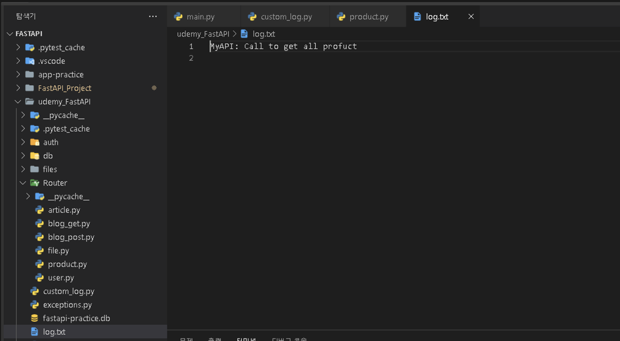Click the file icon in log.txt breadcrumb
The image size is (620, 341).
244,34
